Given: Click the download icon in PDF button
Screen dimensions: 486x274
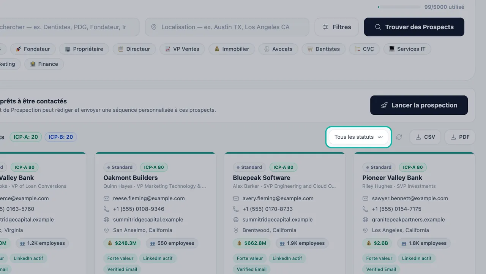Looking at the screenshot, I should point(453,137).
